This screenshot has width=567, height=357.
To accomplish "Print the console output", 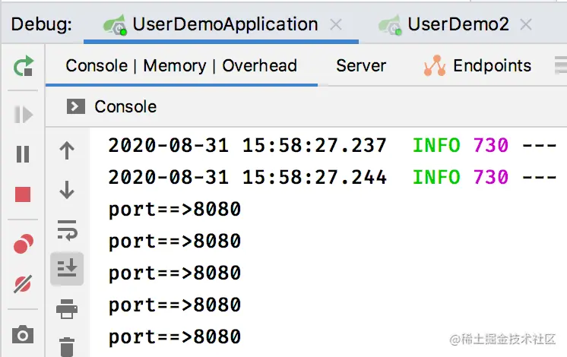I will [67, 308].
